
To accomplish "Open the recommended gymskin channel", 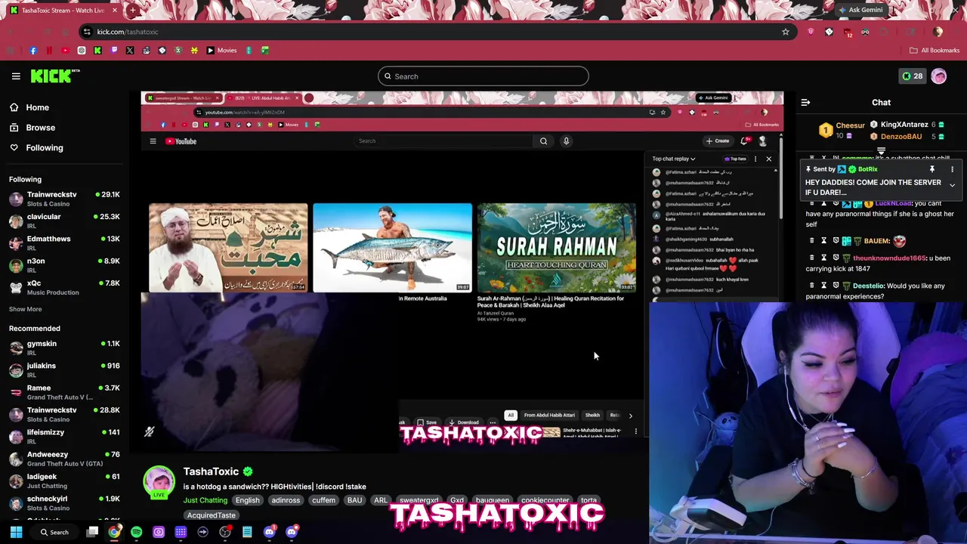I will click(x=64, y=348).
